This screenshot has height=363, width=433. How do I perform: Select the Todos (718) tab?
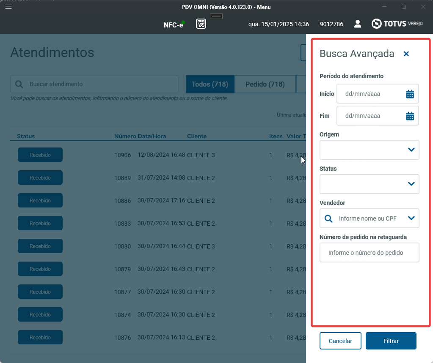210,84
